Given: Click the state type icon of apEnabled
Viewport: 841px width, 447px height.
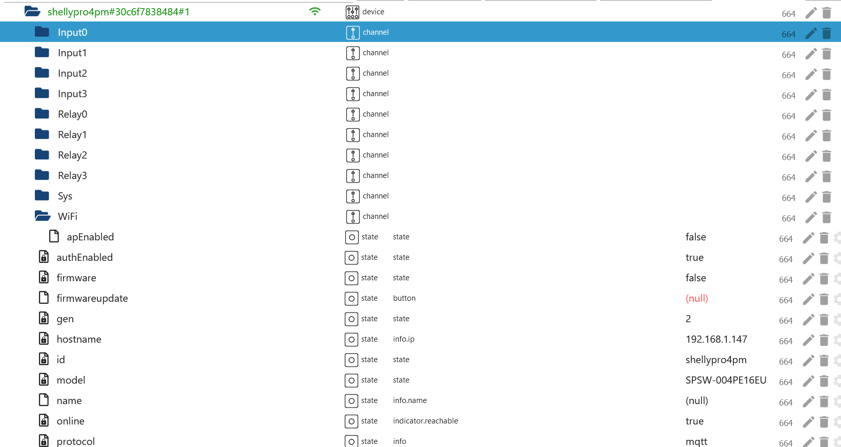Looking at the screenshot, I should (352, 237).
